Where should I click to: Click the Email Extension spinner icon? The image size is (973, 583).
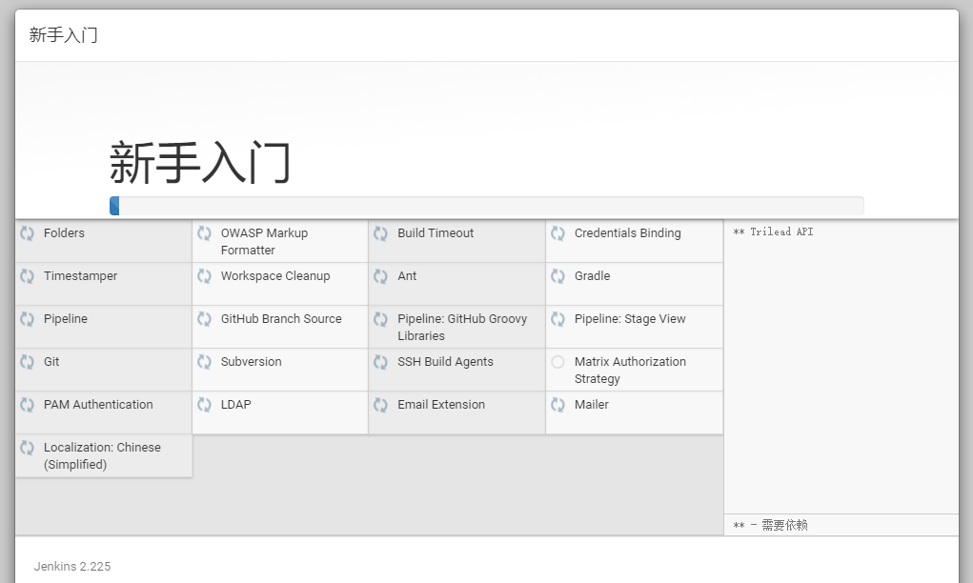[381, 404]
